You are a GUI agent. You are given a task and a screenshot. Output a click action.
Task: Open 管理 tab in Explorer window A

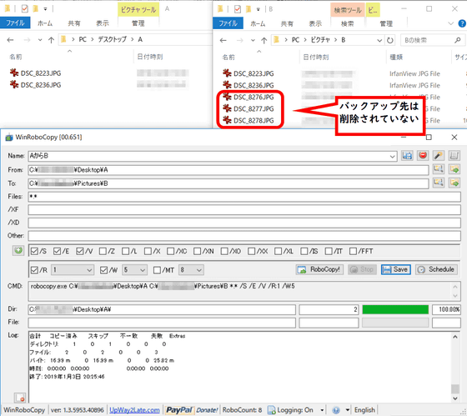click(x=138, y=23)
